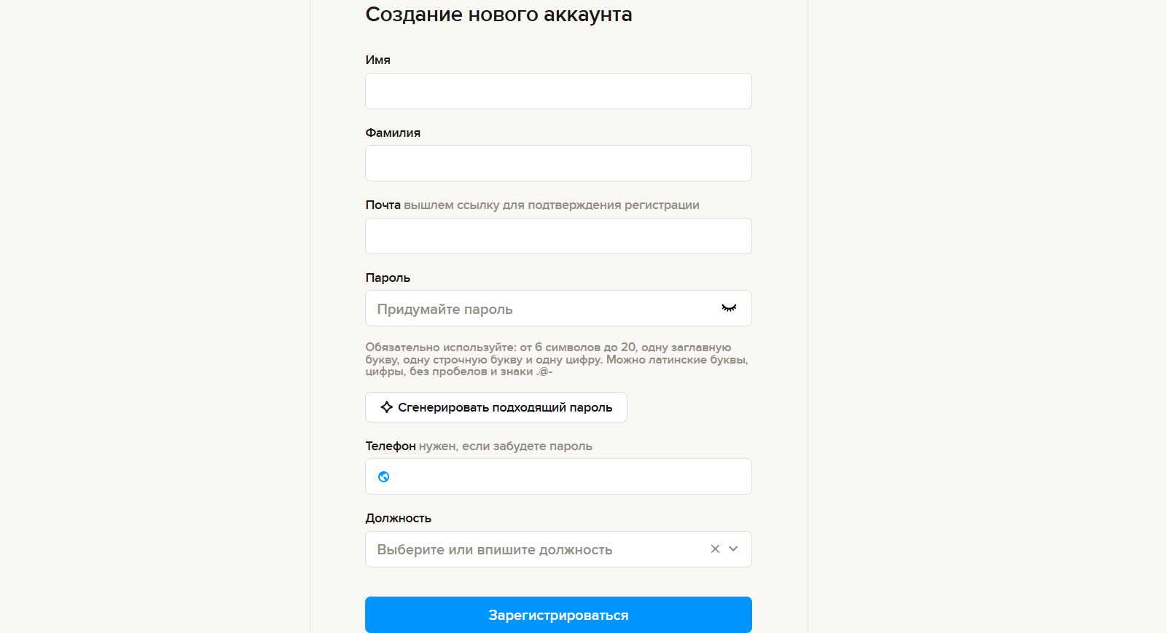1166x633 pixels.
Task: Click the Фамилия field label
Action: pos(393,133)
